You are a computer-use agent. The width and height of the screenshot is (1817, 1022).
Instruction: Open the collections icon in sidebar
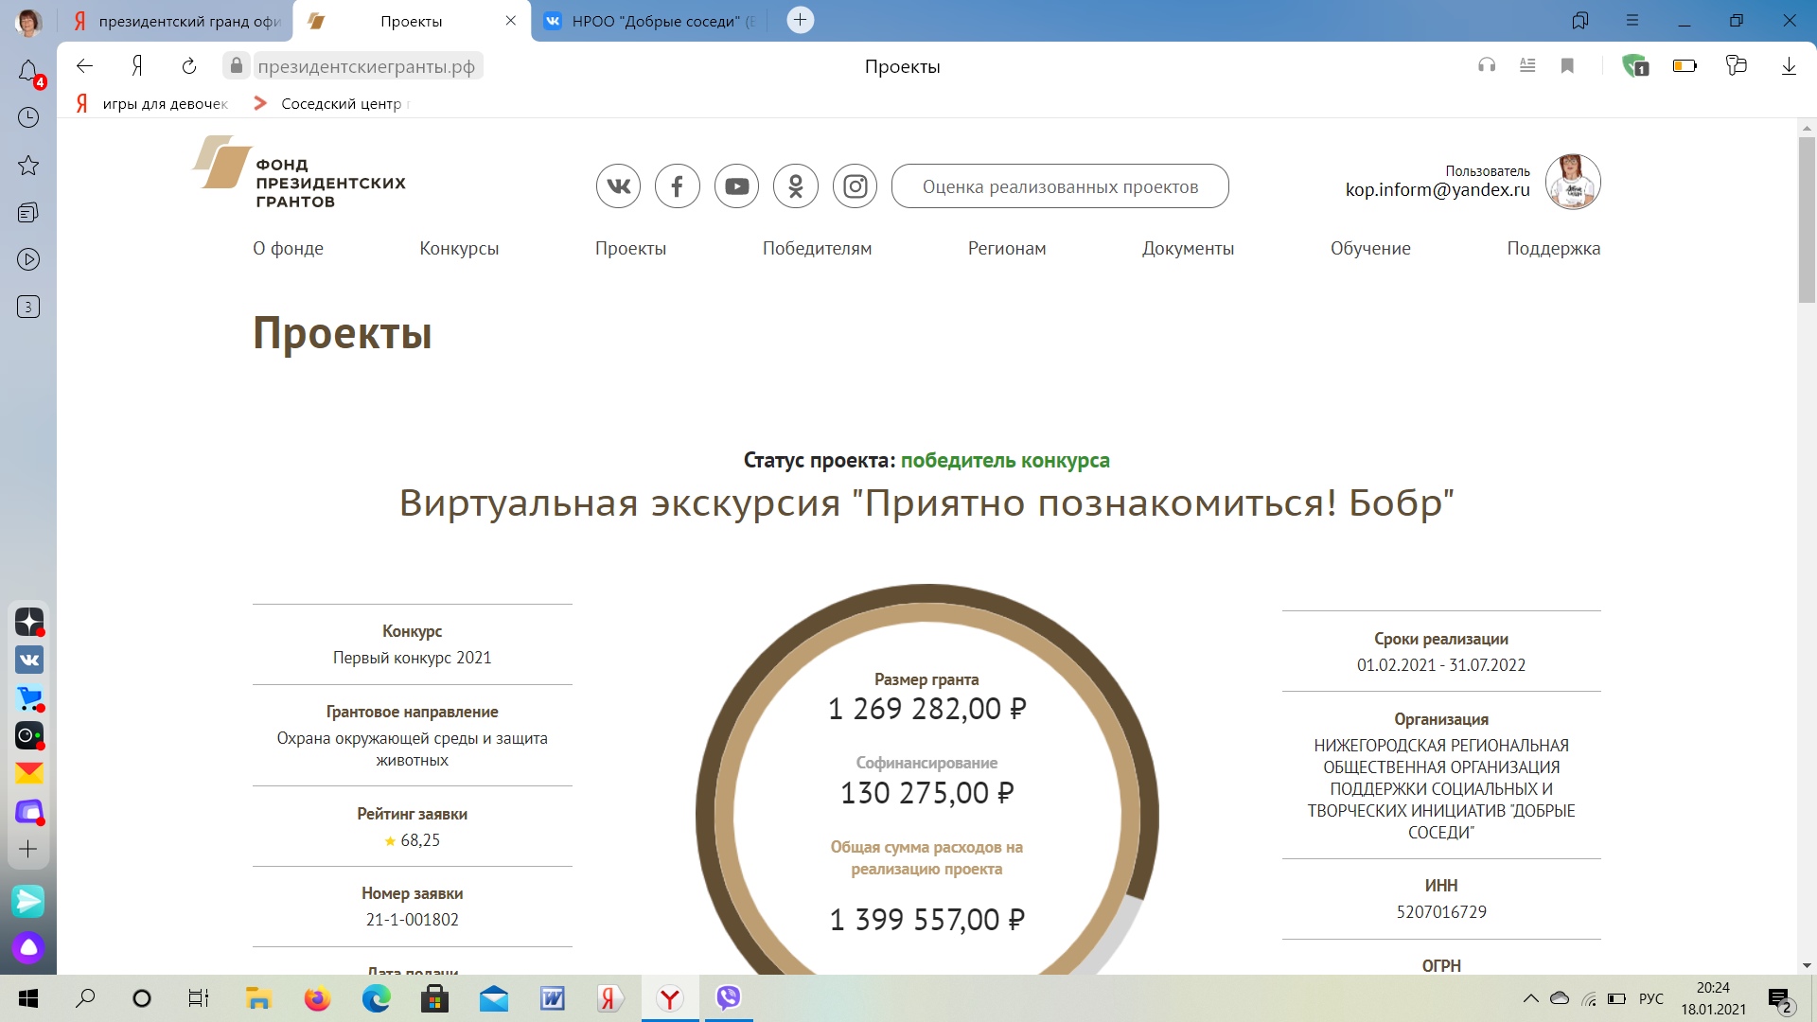(x=28, y=213)
